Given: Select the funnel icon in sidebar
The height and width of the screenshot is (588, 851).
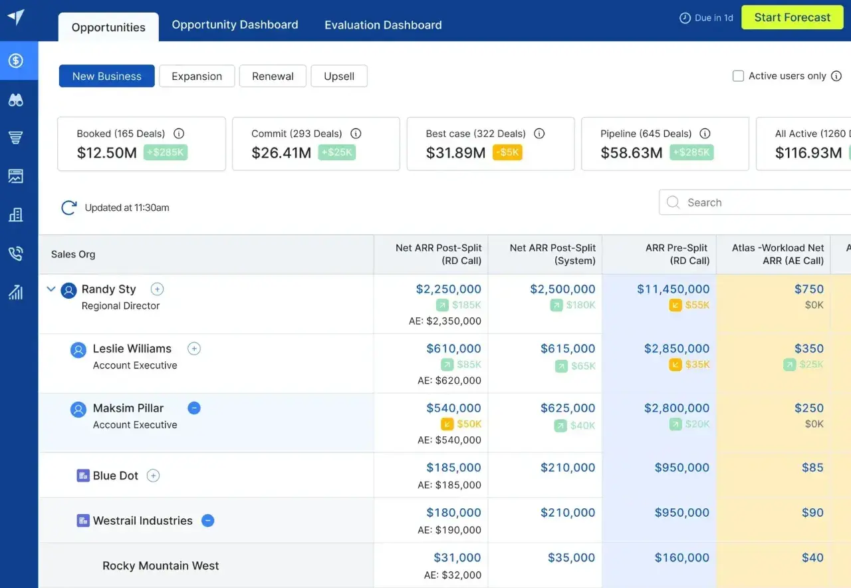Looking at the screenshot, I should (x=15, y=138).
